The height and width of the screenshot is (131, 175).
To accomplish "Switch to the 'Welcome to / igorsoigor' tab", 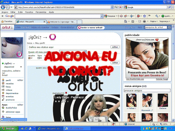I will (x=62, y=22).
